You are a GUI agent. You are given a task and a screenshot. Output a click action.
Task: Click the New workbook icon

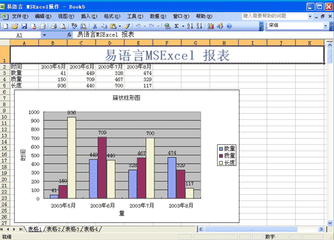click(6, 26)
